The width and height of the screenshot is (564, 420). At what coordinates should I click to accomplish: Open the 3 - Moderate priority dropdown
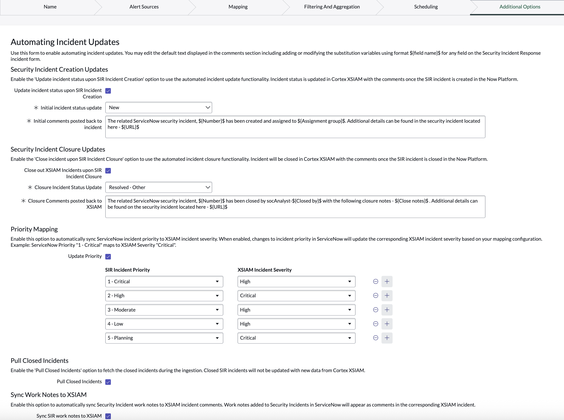pyautogui.click(x=164, y=310)
